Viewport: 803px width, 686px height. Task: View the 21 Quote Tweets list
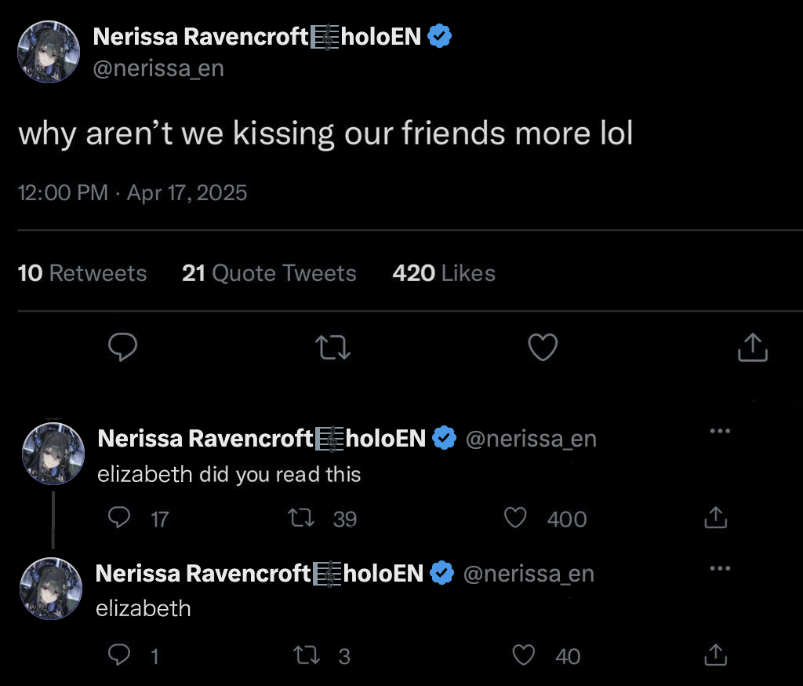[269, 273]
